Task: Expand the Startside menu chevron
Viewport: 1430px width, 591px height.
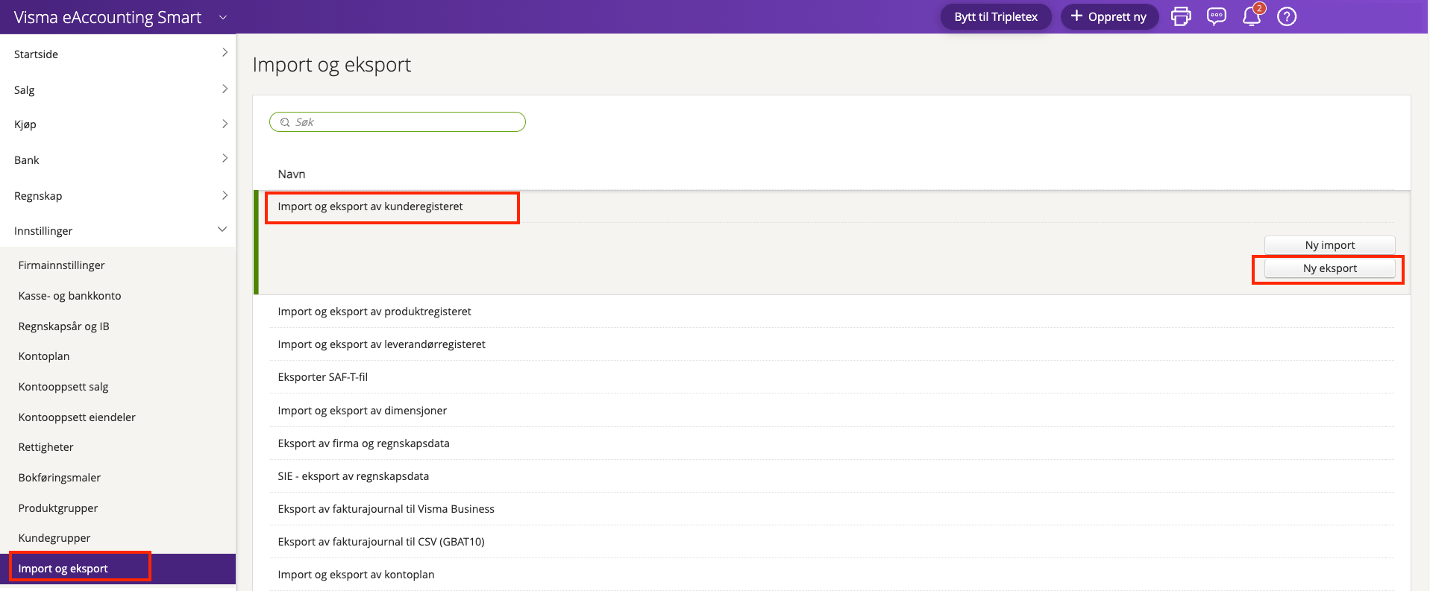Action: click(225, 52)
